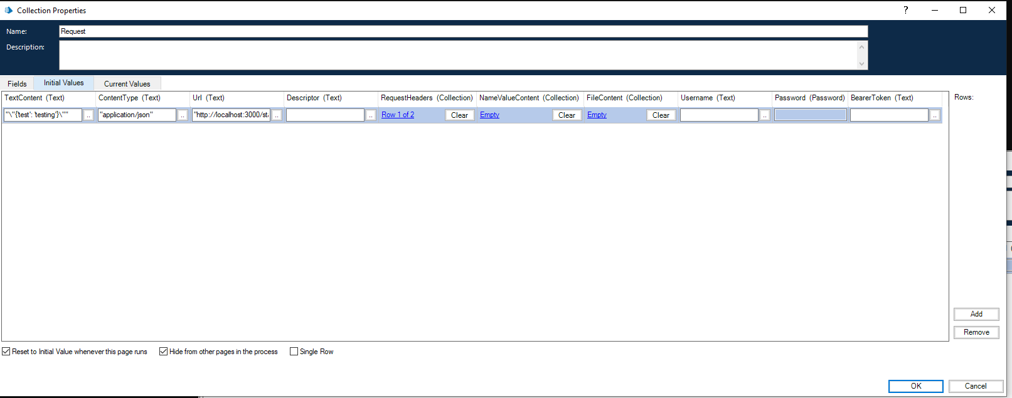Screen dimensions: 1012x398
Task: Cancel the Collection Properties dialog
Action: [x=976, y=386]
